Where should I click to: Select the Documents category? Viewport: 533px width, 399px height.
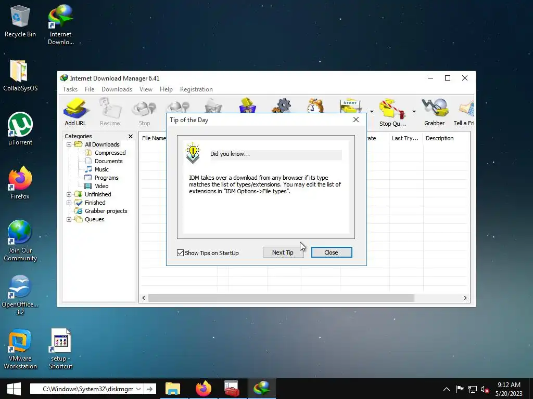tap(108, 161)
